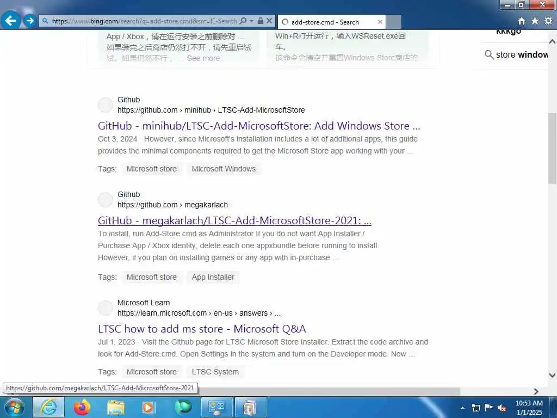Launch Firefox from the taskbar
This screenshot has width=557, height=418.
(82, 407)
